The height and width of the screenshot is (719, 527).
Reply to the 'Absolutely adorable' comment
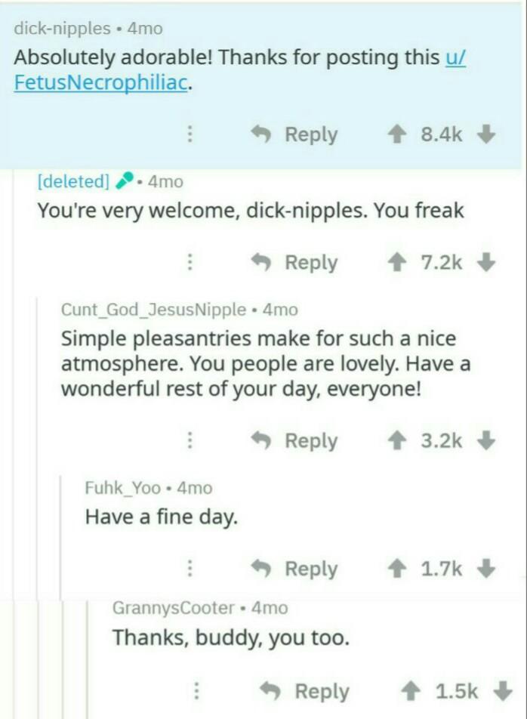(296, 134)
